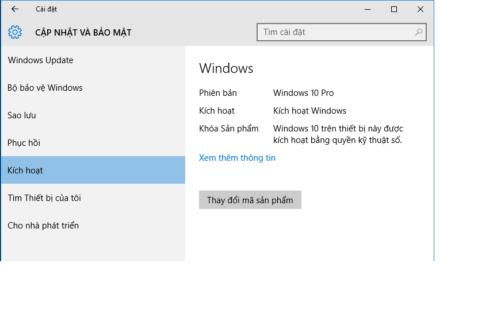
Task: Go to Phục hồi section
Action: point(93,143)
